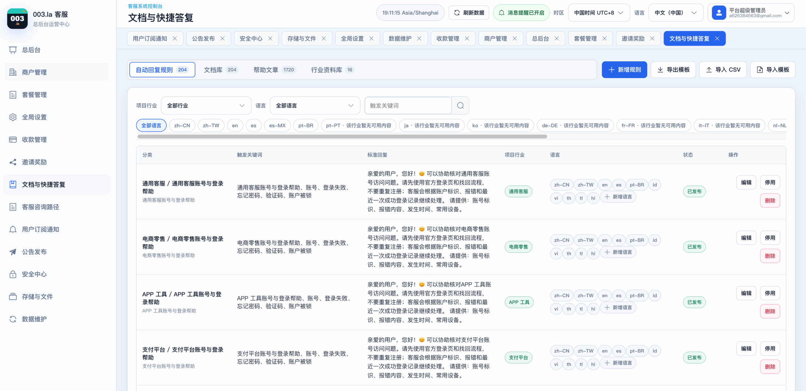This screenshot has width=806, height=391.
Task: Open the 全部行业 industry dropdown
Action: click(206, 105)
